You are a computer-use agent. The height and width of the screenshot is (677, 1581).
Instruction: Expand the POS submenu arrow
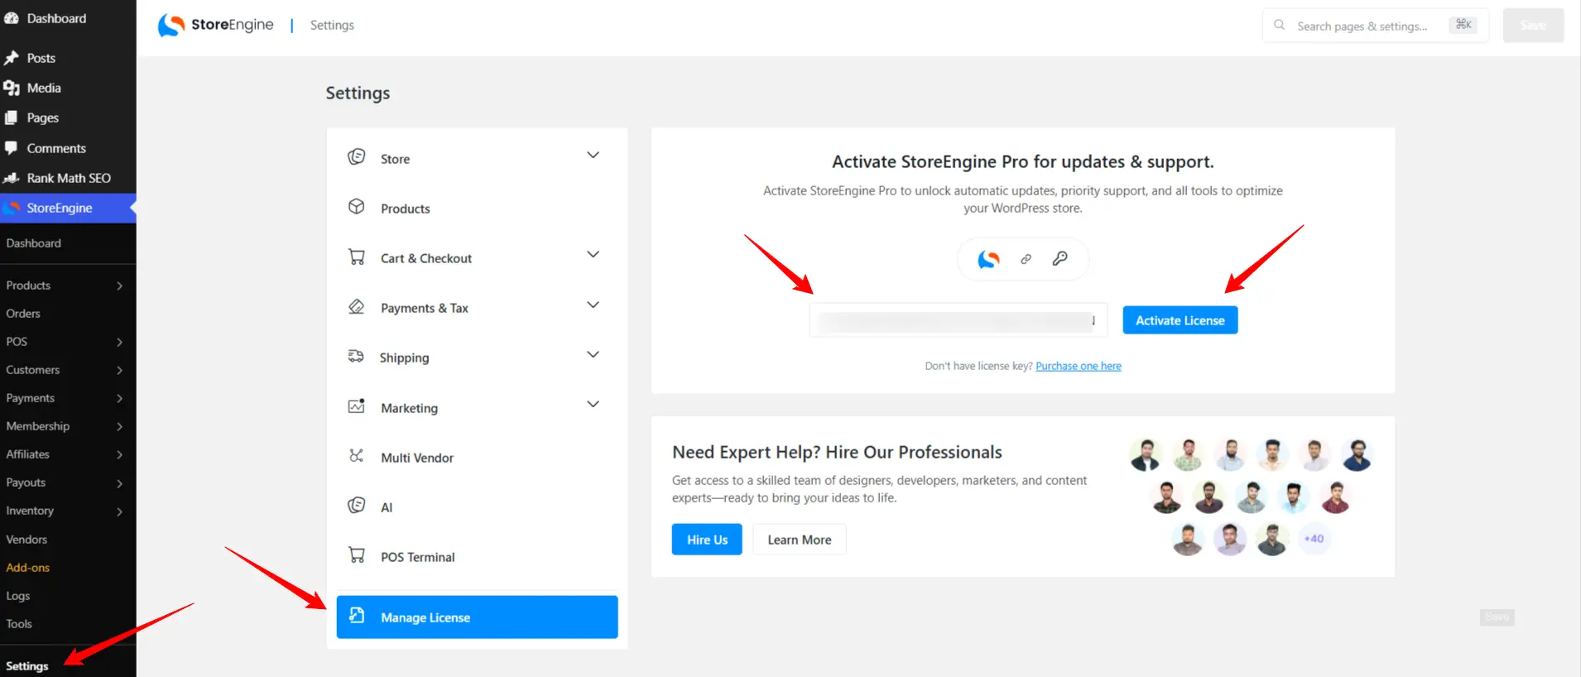[x=120, y=342]
